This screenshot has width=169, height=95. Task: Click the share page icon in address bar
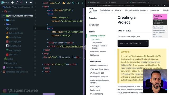click(152, 5)
